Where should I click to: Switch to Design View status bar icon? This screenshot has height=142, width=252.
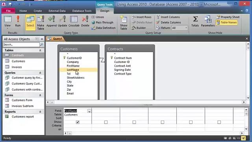click(x=243, y=138)
